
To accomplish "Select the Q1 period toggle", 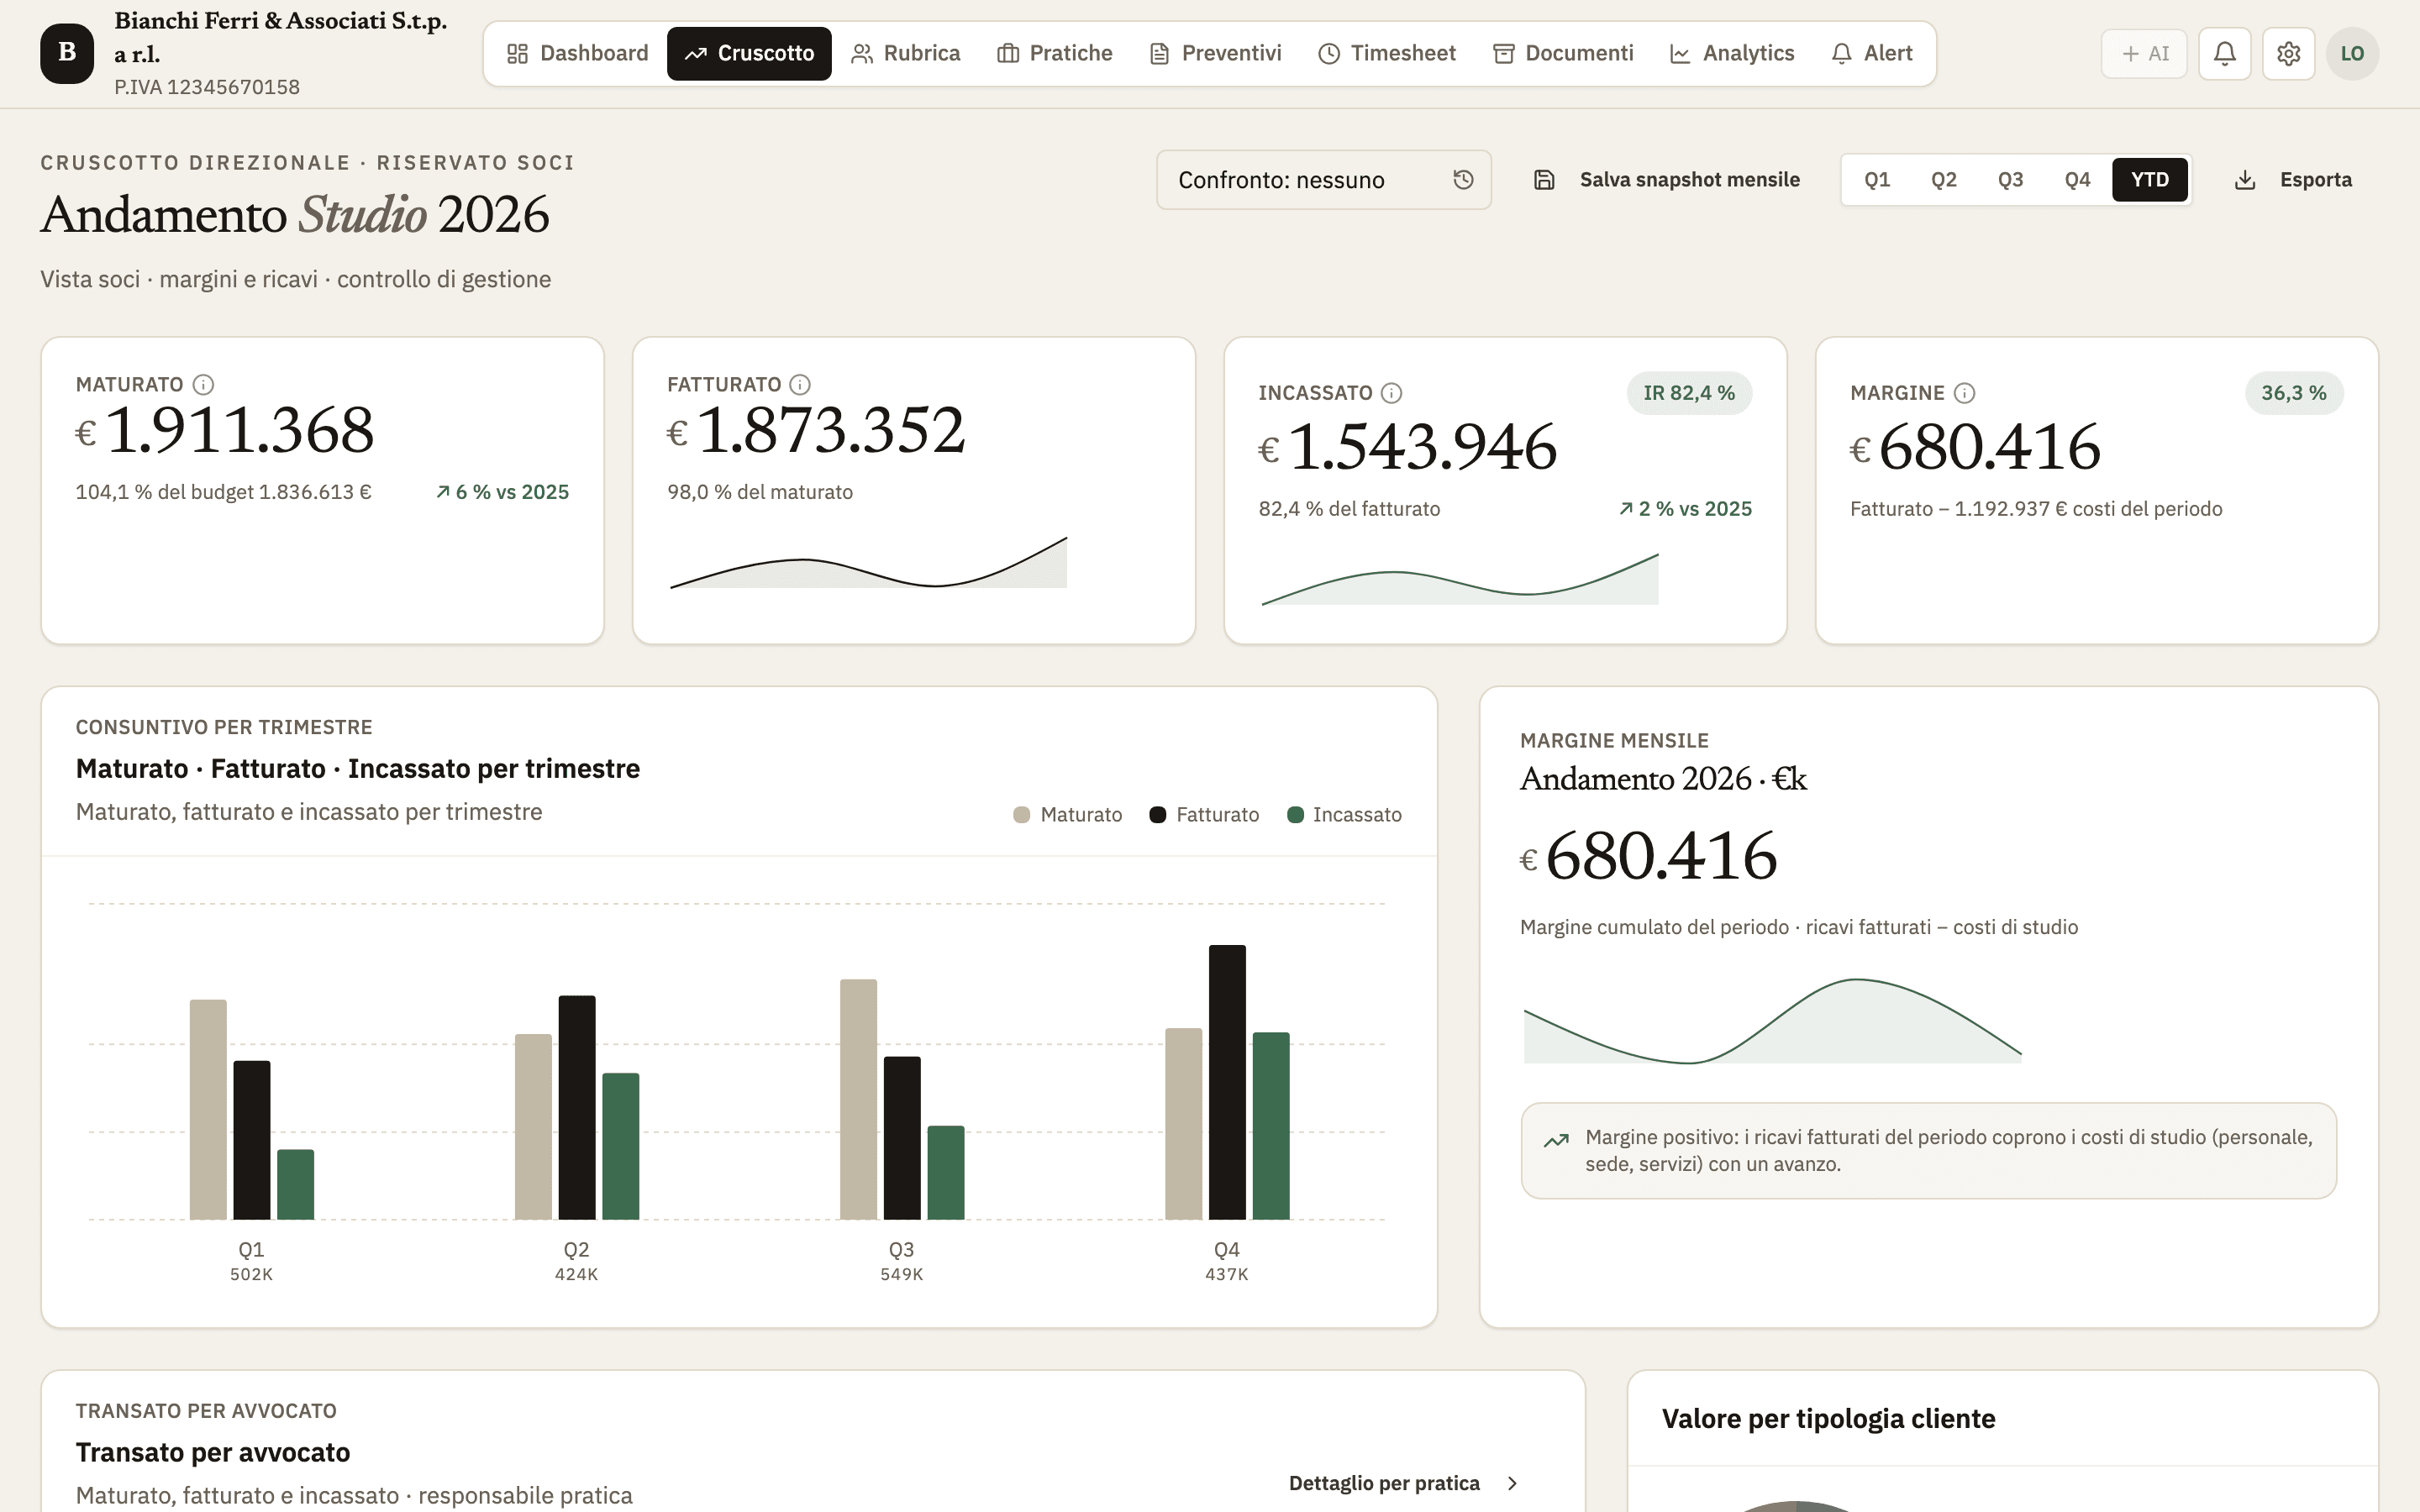I will pos(1877,180).
